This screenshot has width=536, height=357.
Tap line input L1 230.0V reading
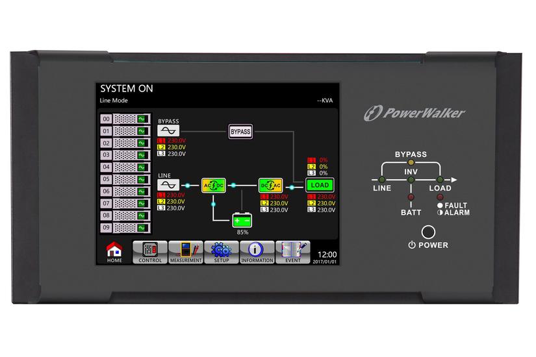click(171, 195)
